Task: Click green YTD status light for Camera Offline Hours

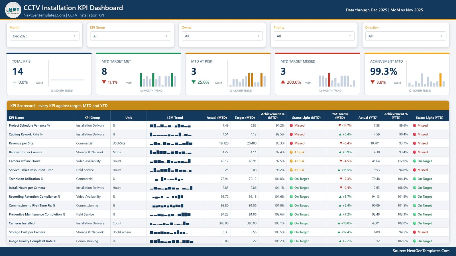Action: (x=415, y=161)
